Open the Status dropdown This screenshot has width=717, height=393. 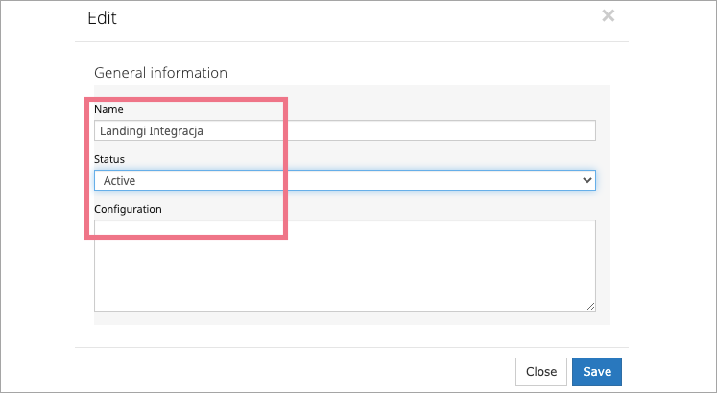click(x=345, y=179)
